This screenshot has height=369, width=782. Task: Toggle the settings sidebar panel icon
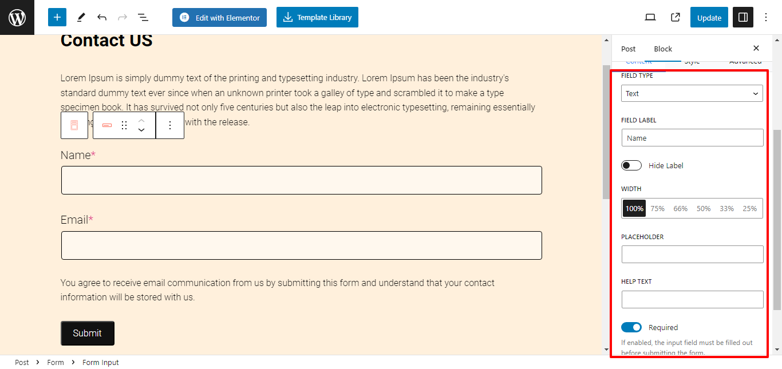[743, 17]
